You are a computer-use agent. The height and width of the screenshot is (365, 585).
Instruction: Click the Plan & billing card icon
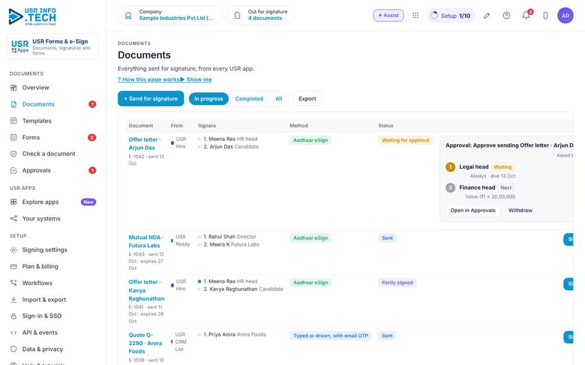[x=14, y=267]
